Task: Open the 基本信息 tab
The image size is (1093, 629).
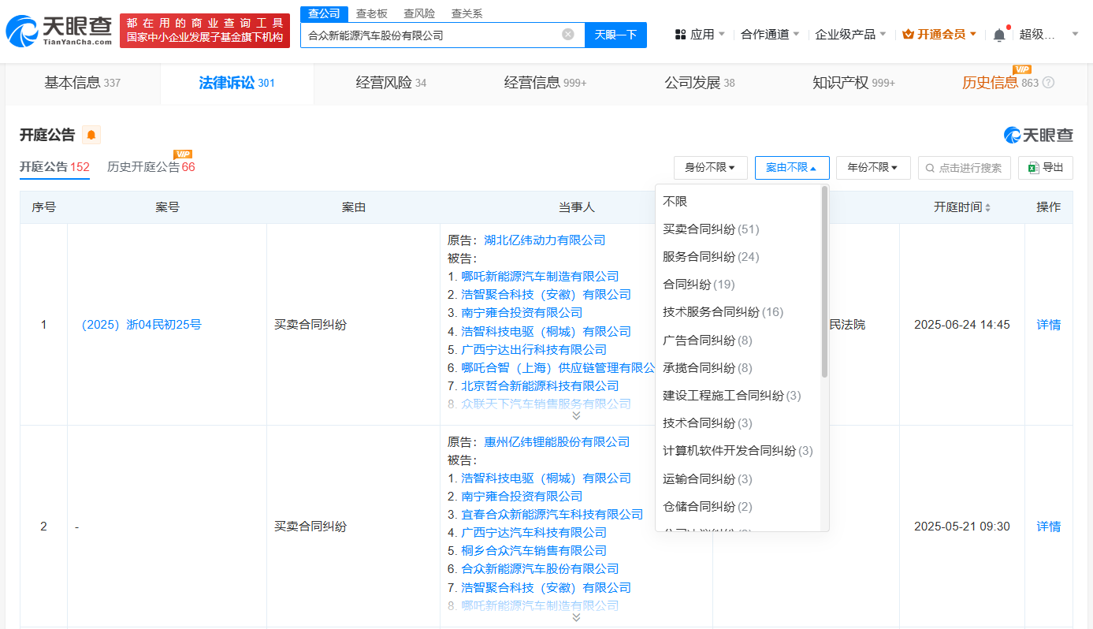Action: click(83, 83)
